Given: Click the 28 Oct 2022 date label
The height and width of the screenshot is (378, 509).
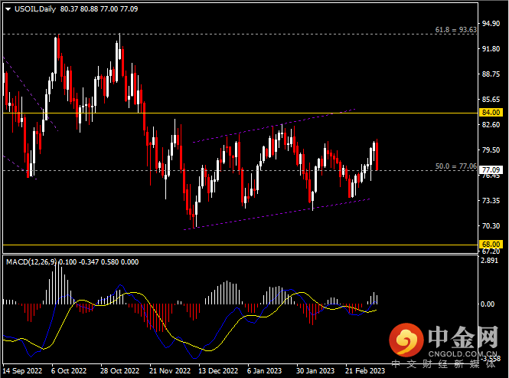Looking at the screenshot, I should pyautogui.click(x=119, y=371).
